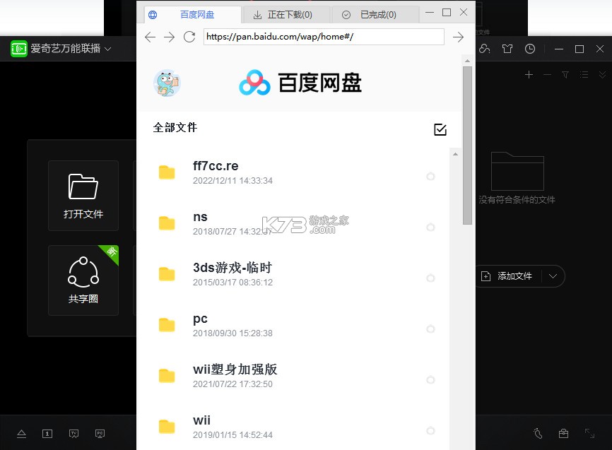The width and height of the screenshot is (612, 450).
Task: Toggle multi-select mode next to 全部文件
Action: [440, 129]
